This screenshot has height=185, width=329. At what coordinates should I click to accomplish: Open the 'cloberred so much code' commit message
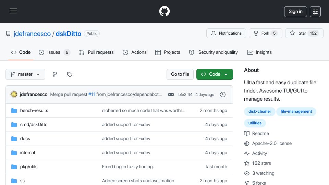point(143,111)
